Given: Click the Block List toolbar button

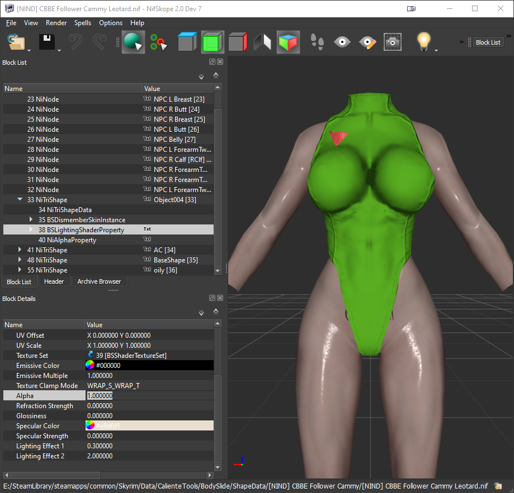Looking at the screenshot, I should (x=488, y=42).
